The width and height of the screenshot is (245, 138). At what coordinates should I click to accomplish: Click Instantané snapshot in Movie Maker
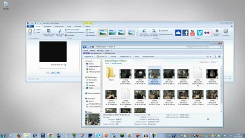pyautogui.click(x=69, y=35)
